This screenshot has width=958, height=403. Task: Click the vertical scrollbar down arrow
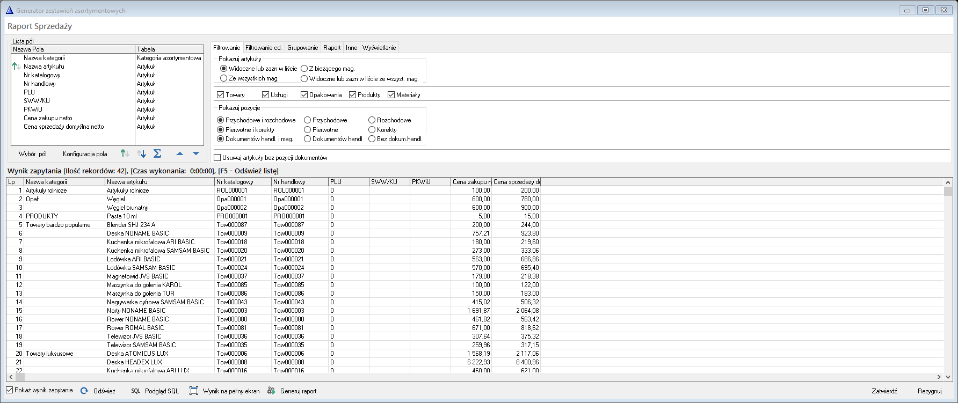pos(948,377)
